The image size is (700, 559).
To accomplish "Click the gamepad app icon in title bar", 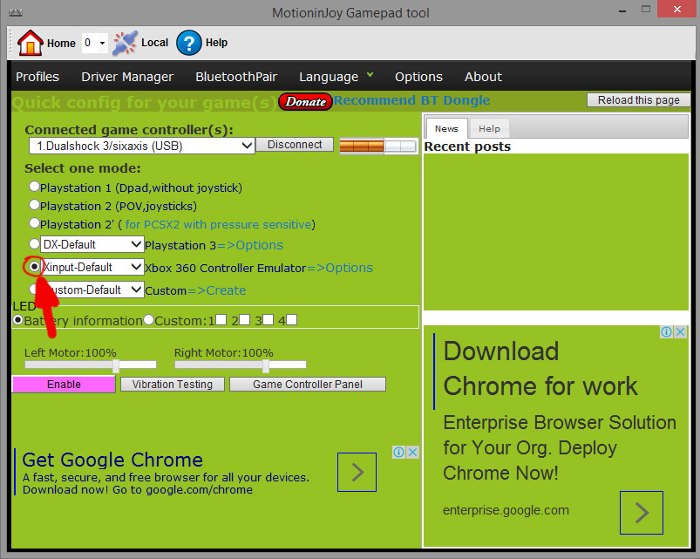I will coord(16,12).
